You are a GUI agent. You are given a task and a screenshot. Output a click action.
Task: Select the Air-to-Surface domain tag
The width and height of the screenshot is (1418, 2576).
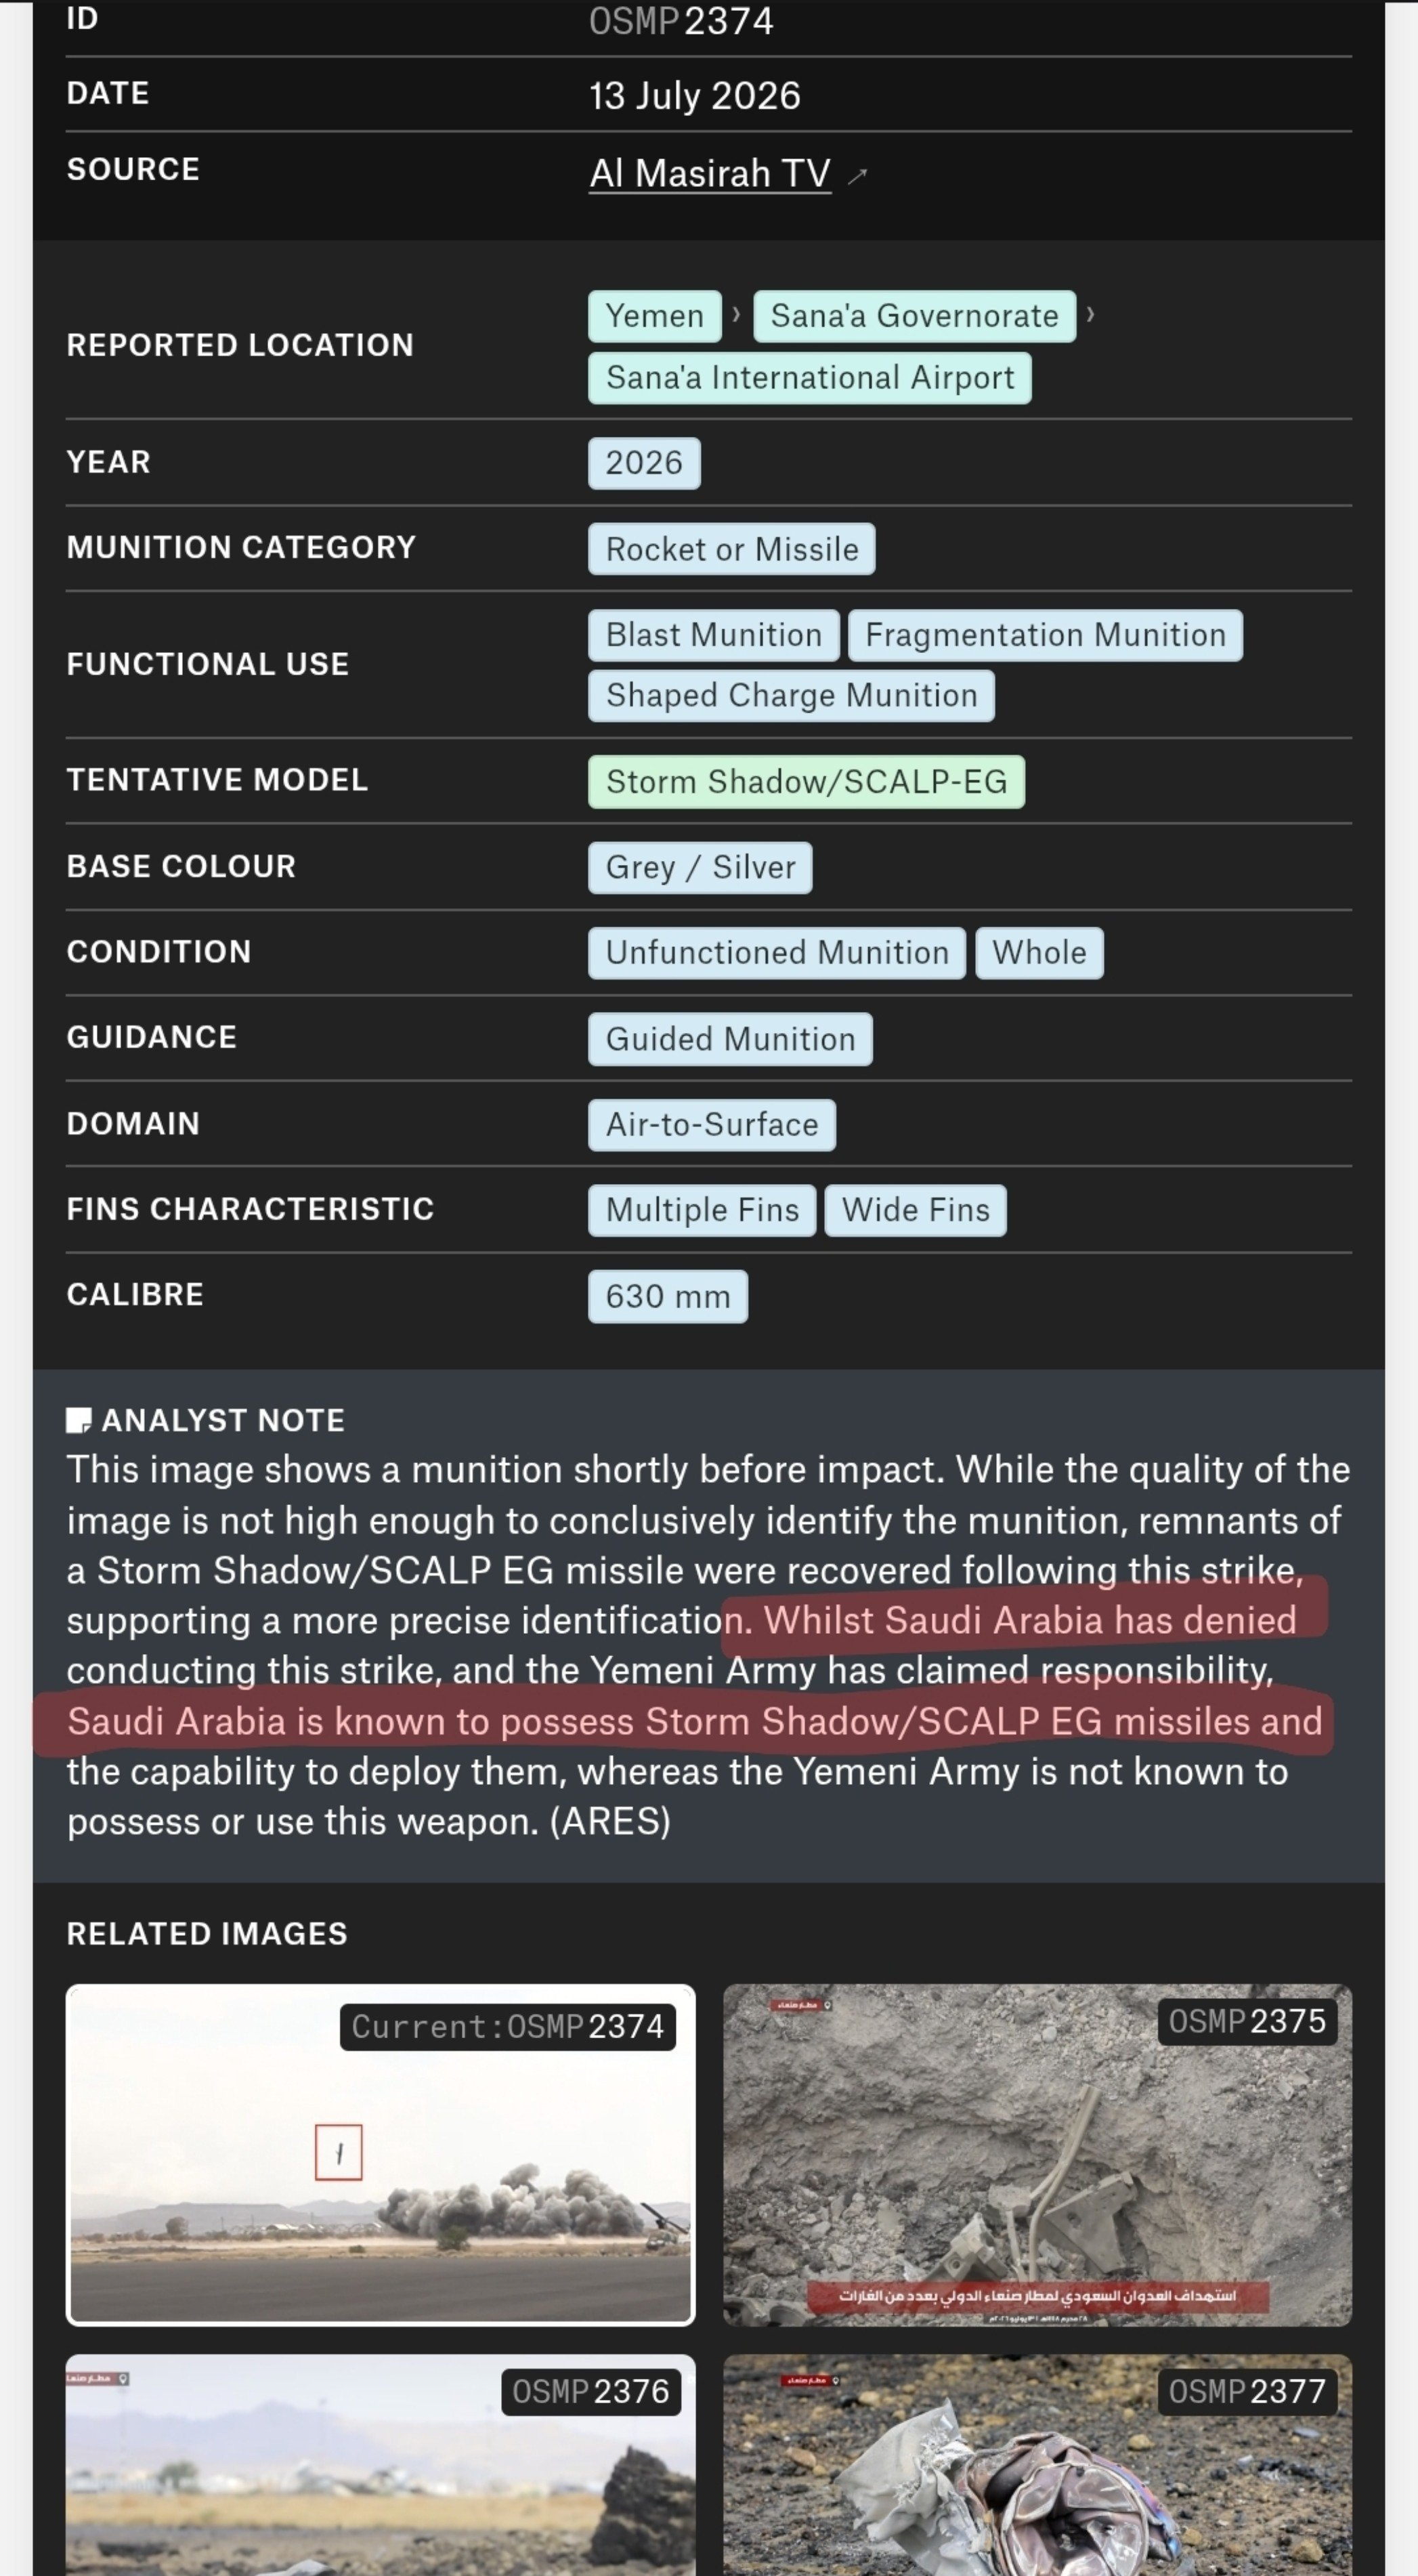tap(712, 1125)
